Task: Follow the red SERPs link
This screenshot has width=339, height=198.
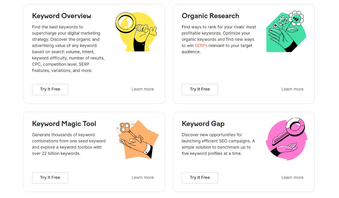Action: click(x=201, y=46)
